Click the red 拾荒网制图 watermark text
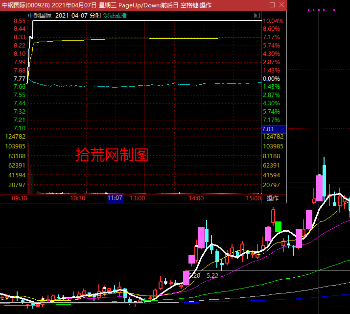This screenshot has height=314, width=350. click(x=112, y=155)
